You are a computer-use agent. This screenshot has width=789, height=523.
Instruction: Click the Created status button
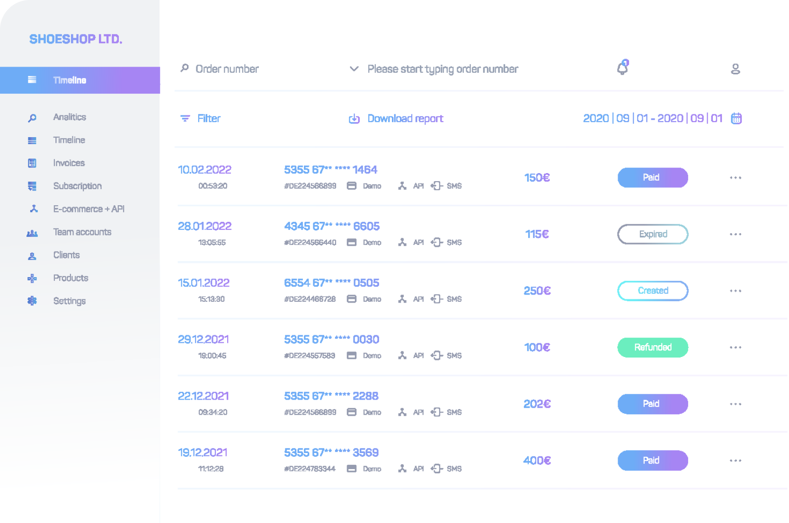click(653, 290)
